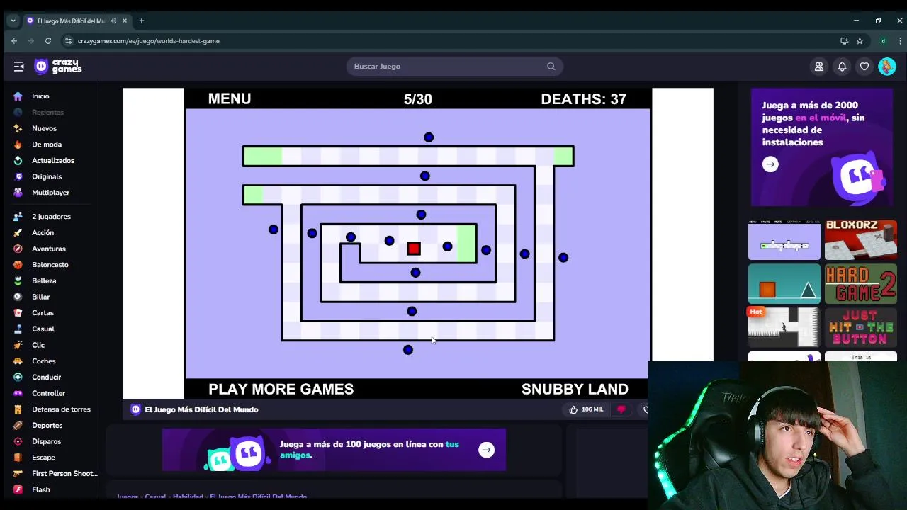
Task: Open the Hard Game 2 thumbnail
Action: point(861,284)
